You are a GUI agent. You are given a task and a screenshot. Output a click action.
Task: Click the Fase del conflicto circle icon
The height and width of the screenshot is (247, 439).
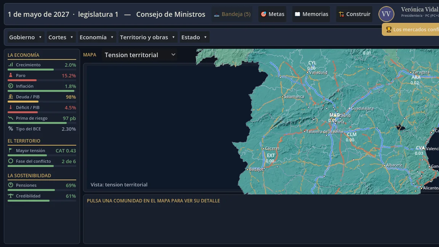[11, 161]
